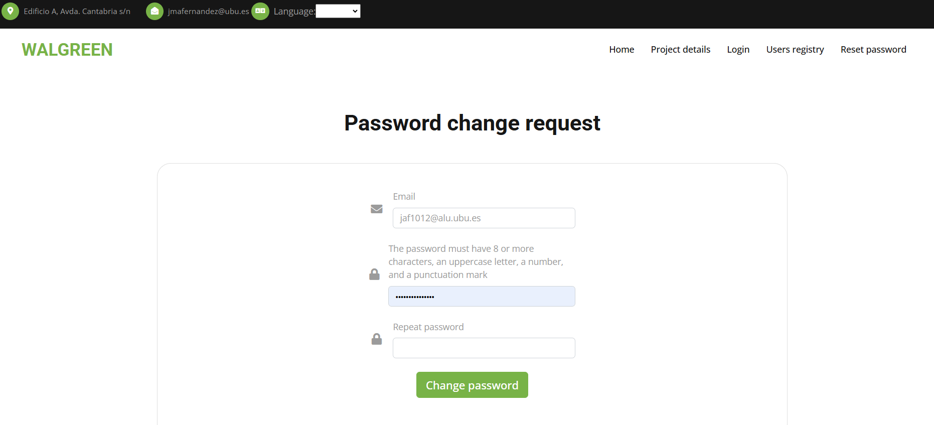The image size is (934, 425).
Task: Go to the Home menu item
Action: (x=621, y=49)
